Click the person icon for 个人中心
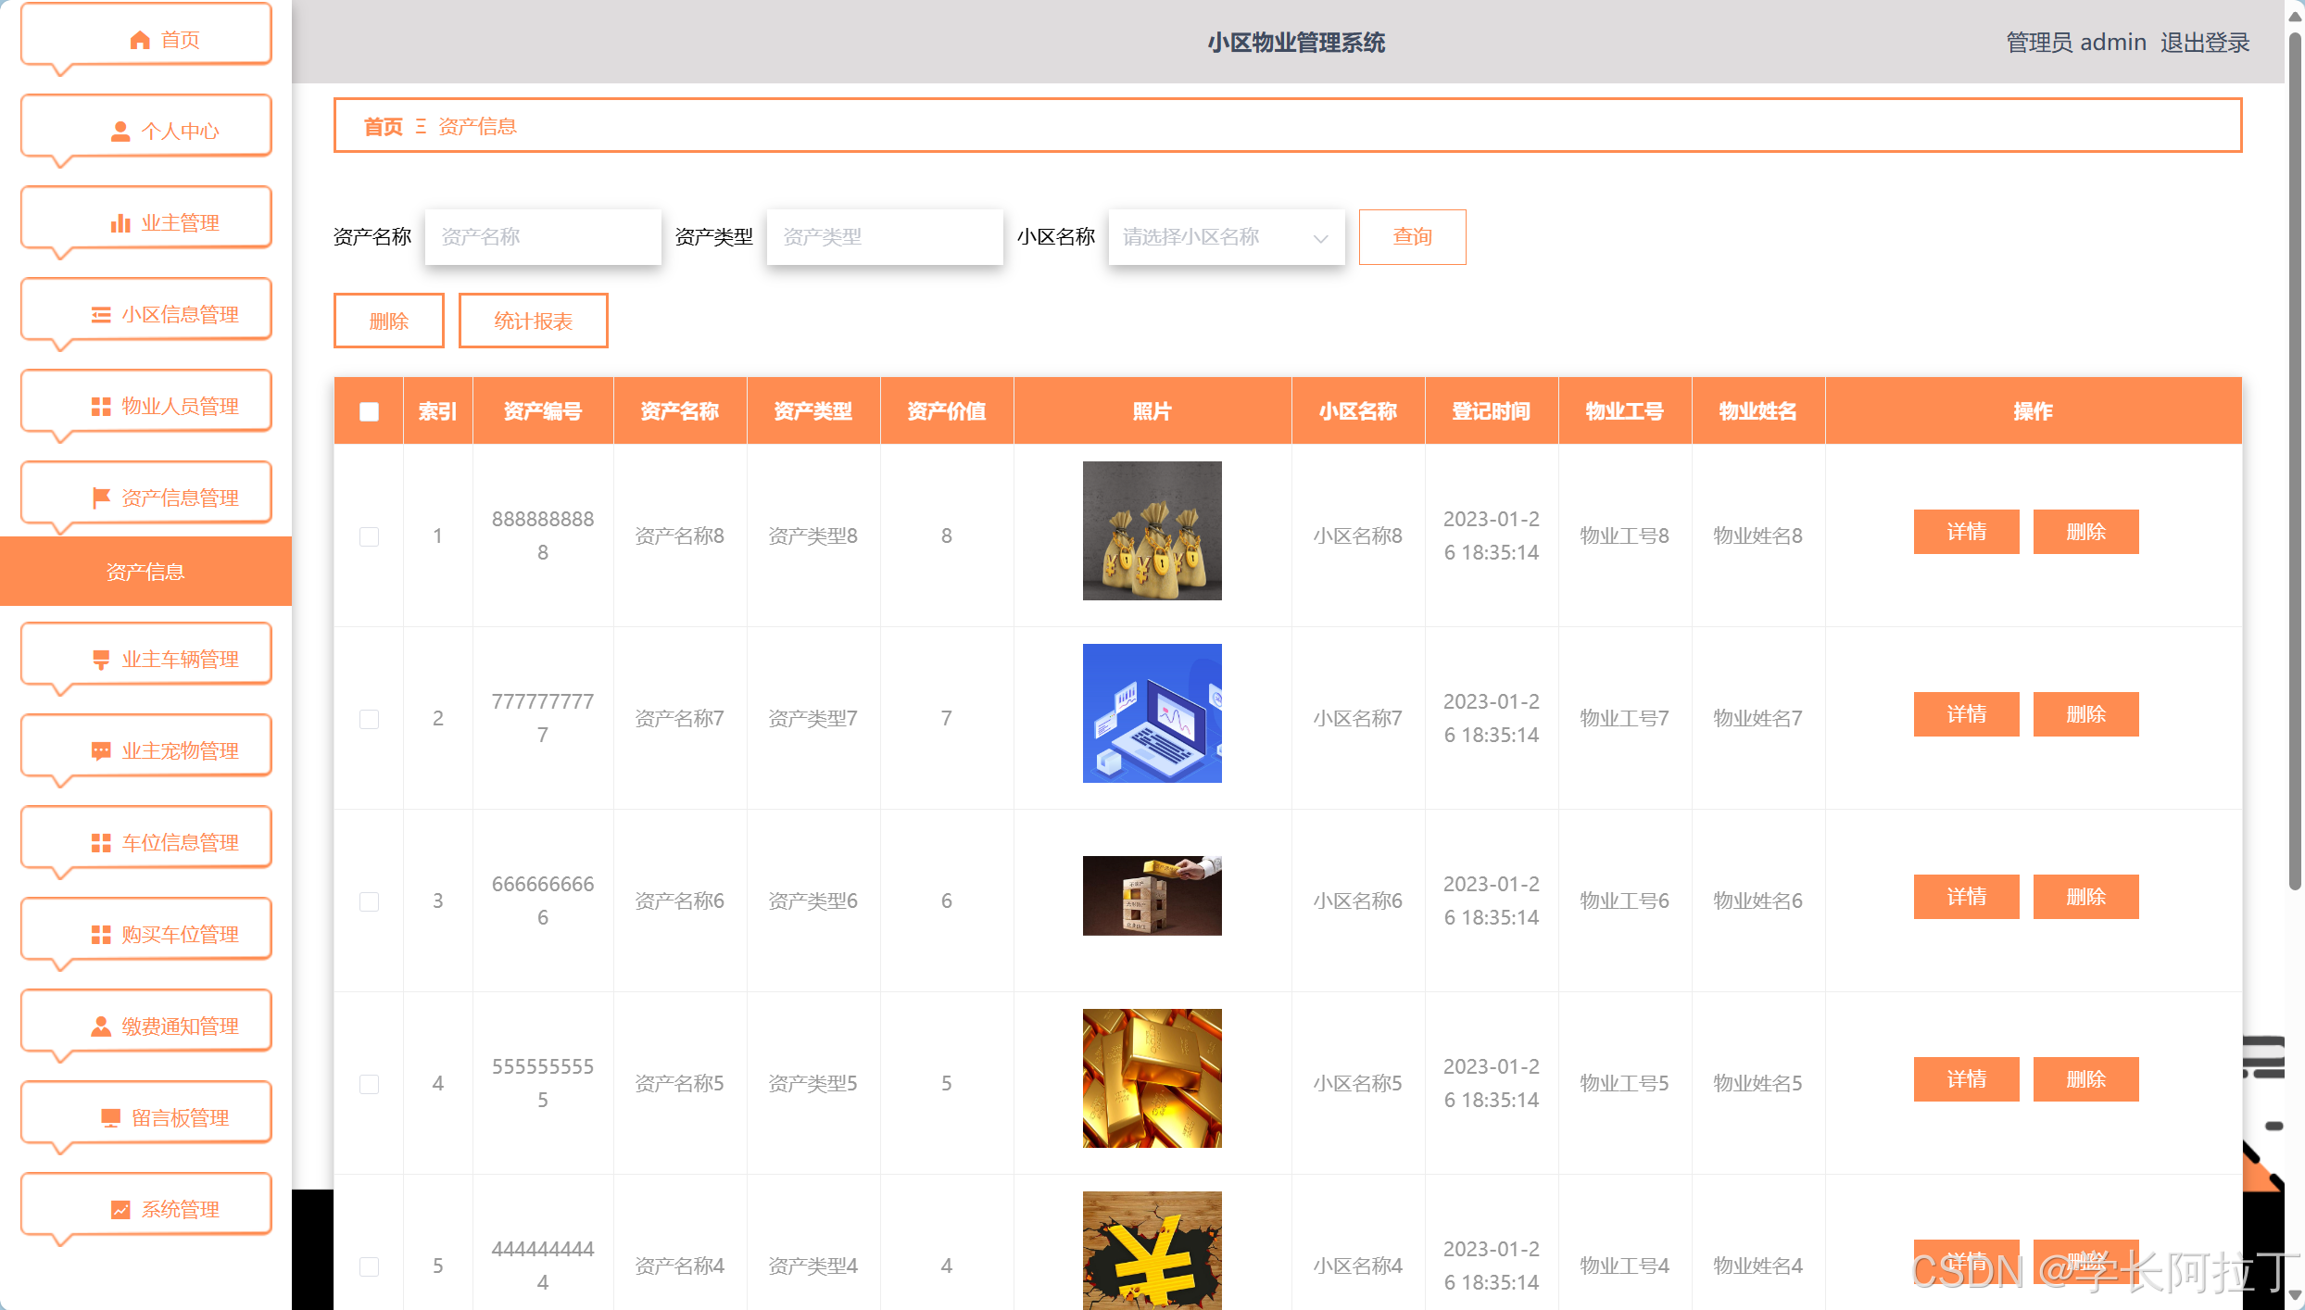2305x1310 pixels. point(120,132)
